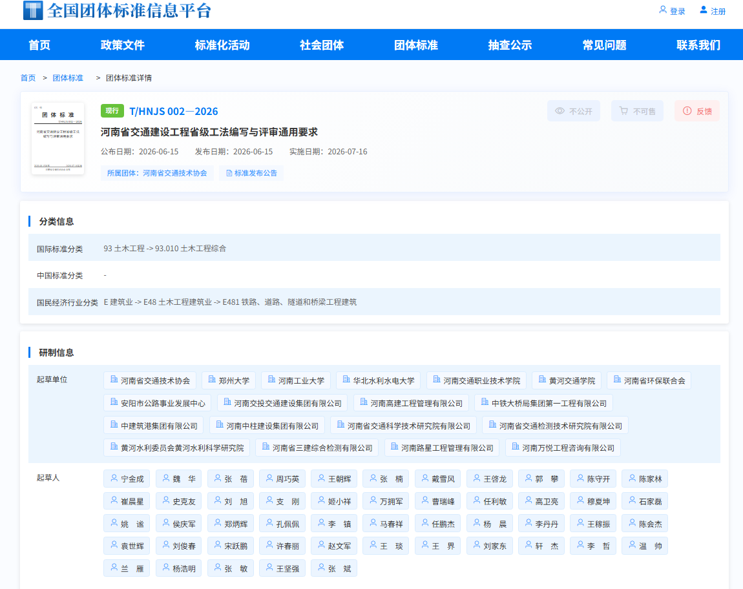The width and height of the screenshot is (743, 589).
Task: Select drafting unit 河南交投交通建设集团有限公司
Action: coord(282,403)
